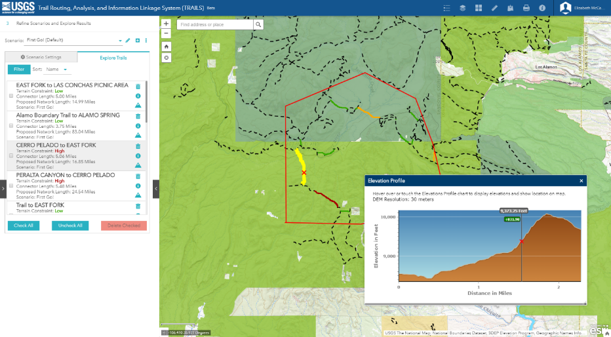
Task: Check the PERALTA CANYON to CERRO PELADO checkbox
Action: pos(11,186)
